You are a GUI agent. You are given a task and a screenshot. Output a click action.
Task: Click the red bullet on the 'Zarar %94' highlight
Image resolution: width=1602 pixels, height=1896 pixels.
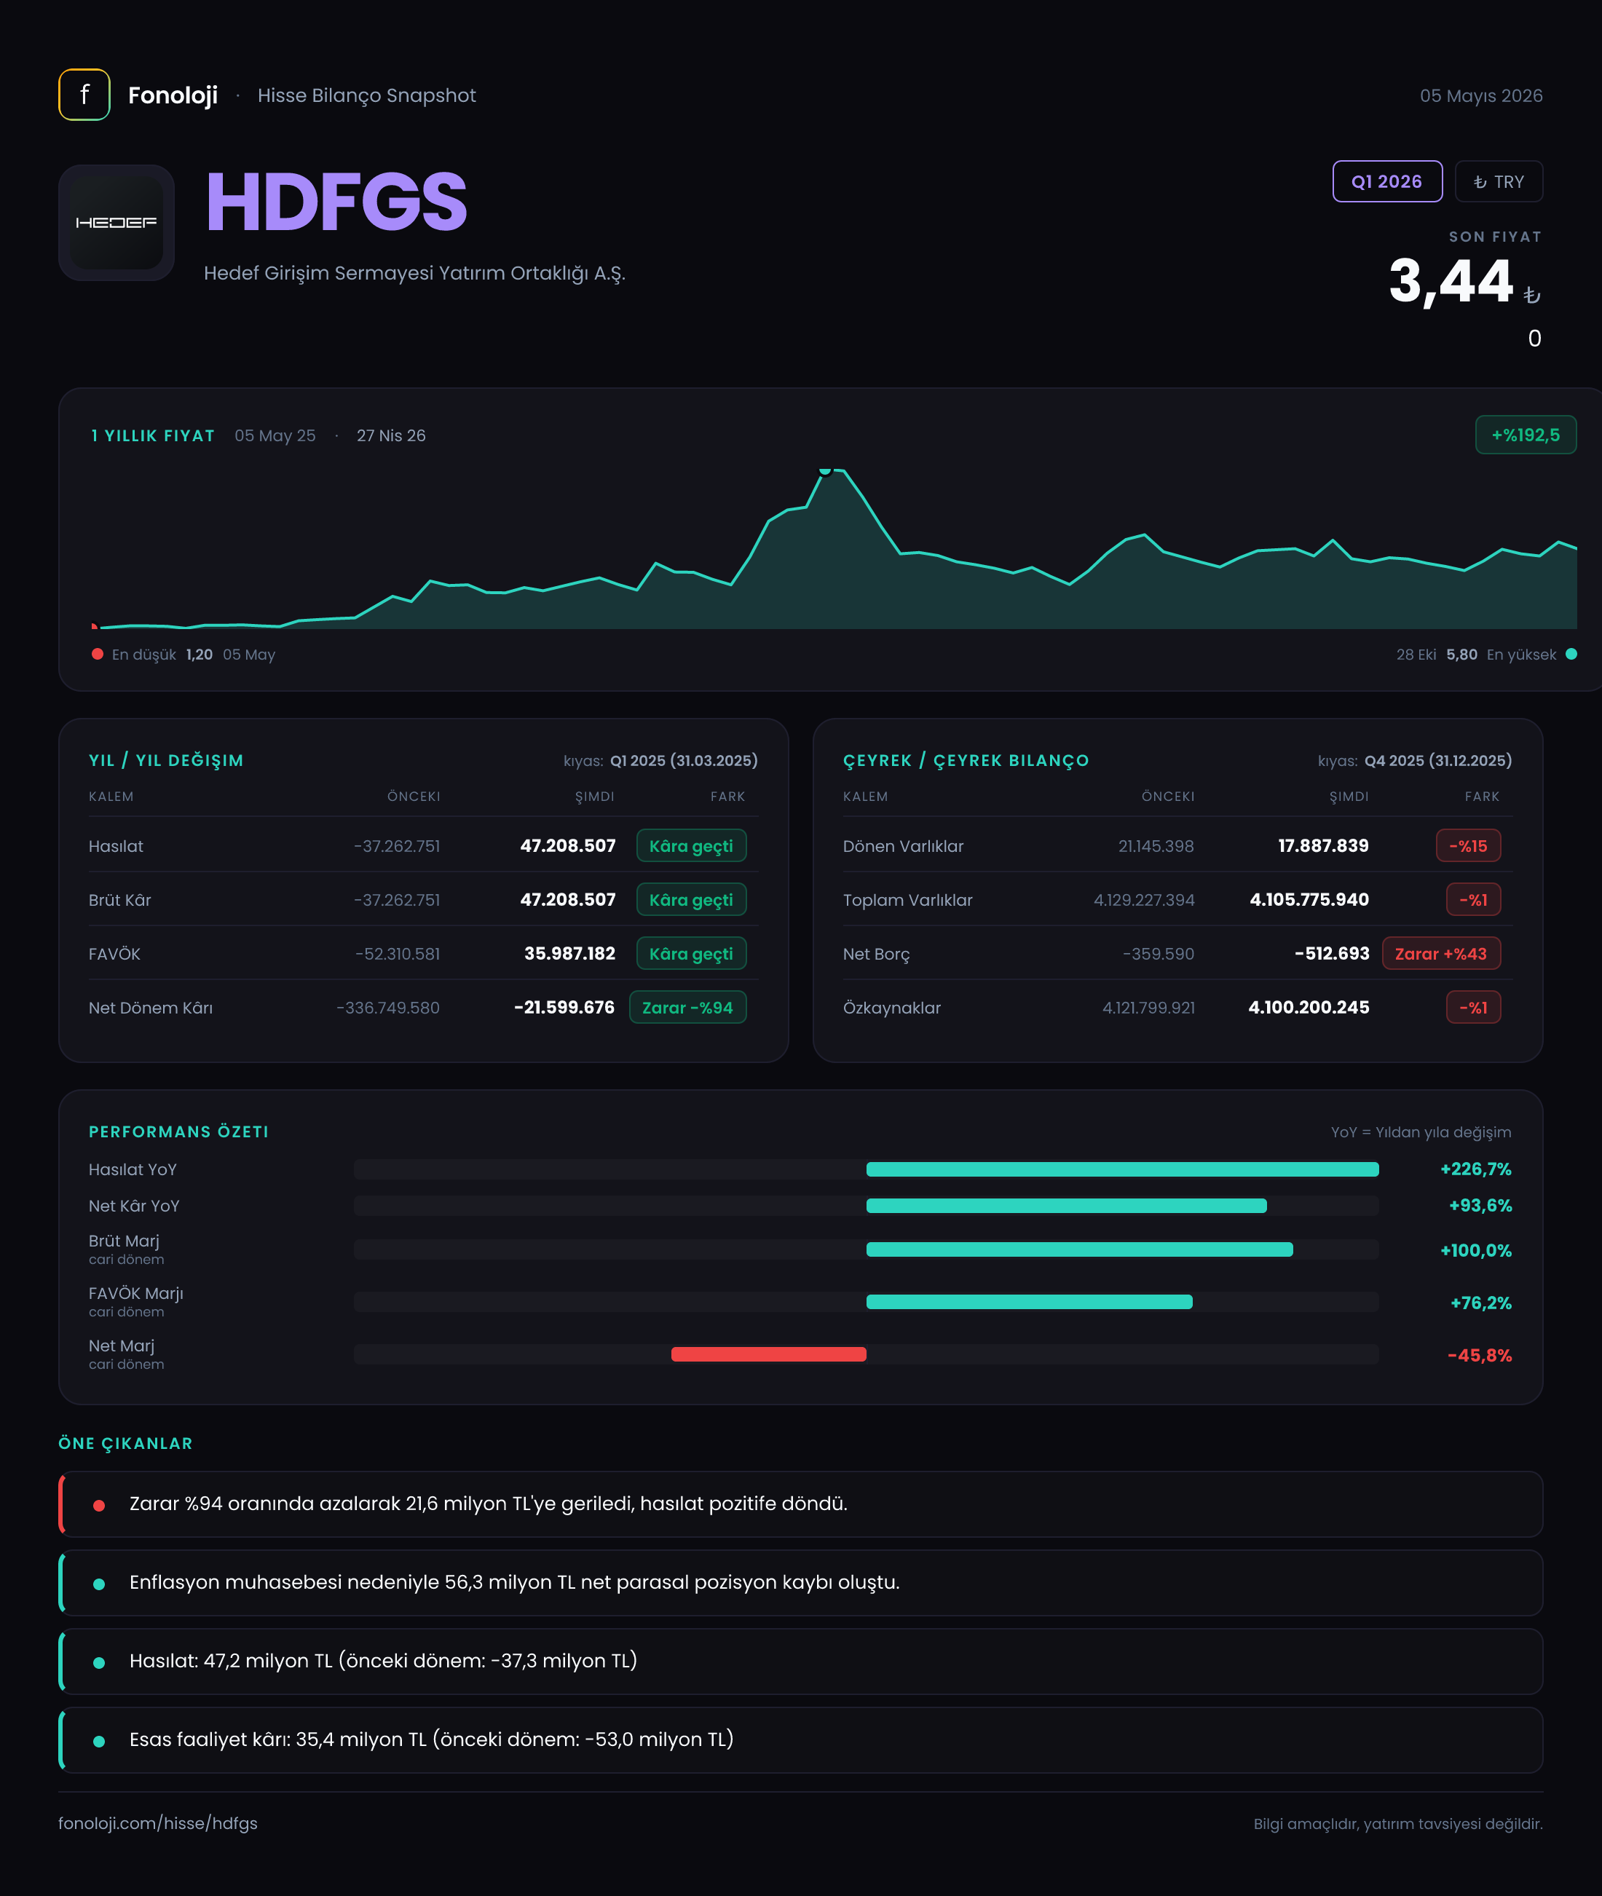pyautogui.click(x=99, y=1504)
